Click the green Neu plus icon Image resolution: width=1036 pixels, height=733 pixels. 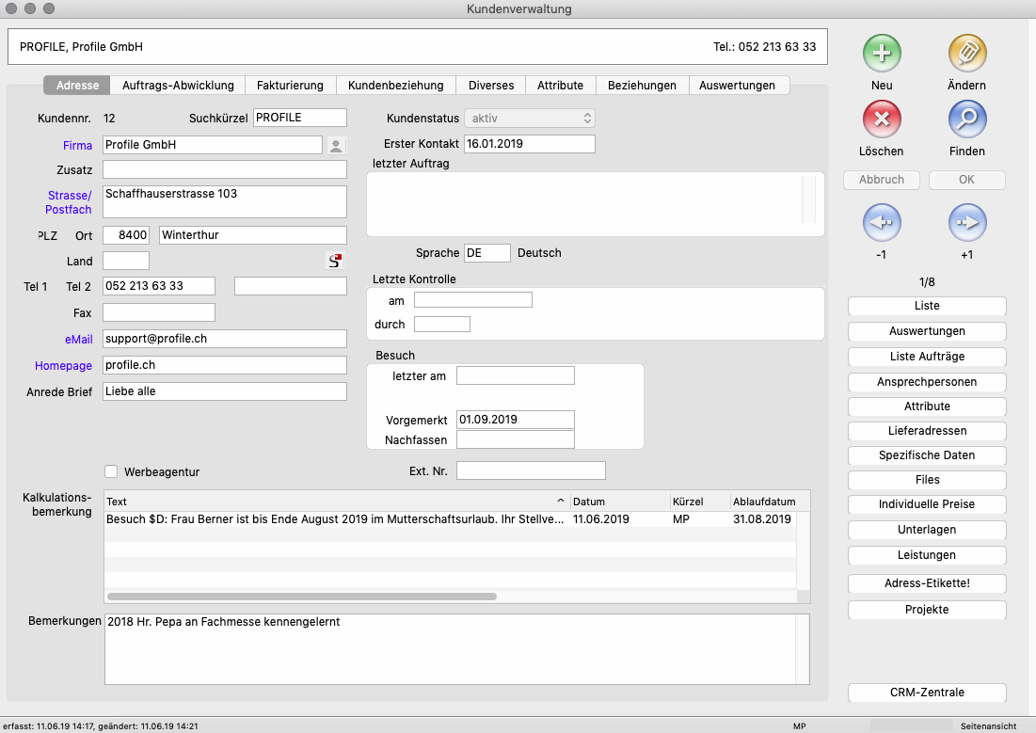click(882, 54)
